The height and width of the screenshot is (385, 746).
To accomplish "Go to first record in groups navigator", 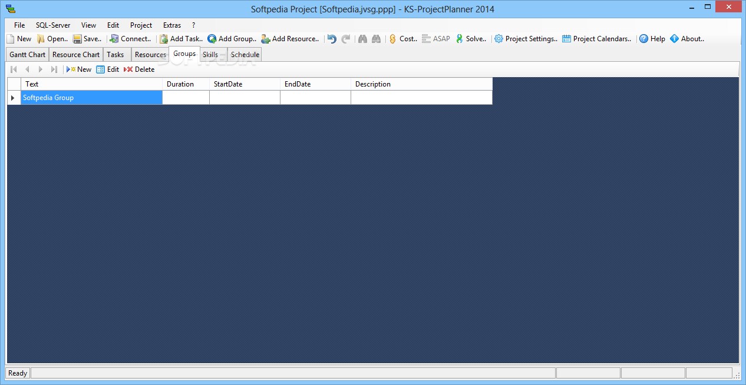I will pos(14,69).
